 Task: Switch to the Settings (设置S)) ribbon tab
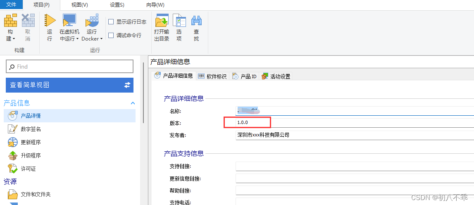tap(117, 5)
